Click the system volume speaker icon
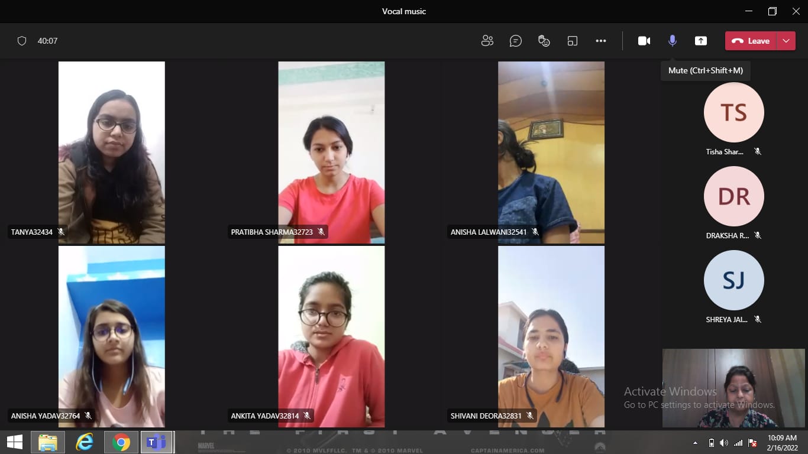The image size is (808, 454). 724,443
